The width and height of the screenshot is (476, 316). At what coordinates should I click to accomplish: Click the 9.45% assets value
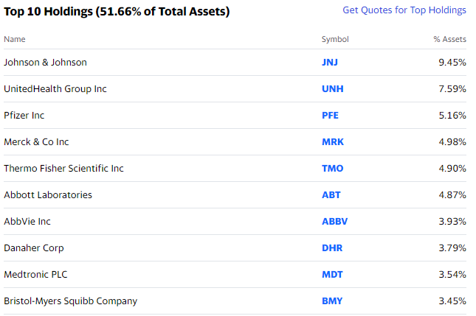tap(452, 63)
